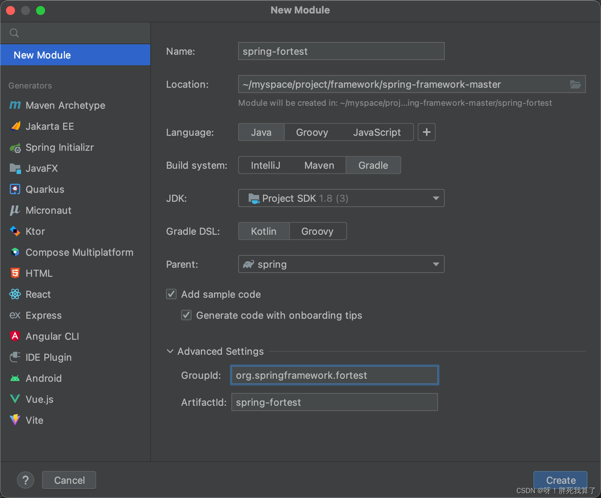Select Groovy for Gradle DSL
Image resolution: width=601 pixels, height=498 pixels.
pyautogui.click(x=317, y=231)
